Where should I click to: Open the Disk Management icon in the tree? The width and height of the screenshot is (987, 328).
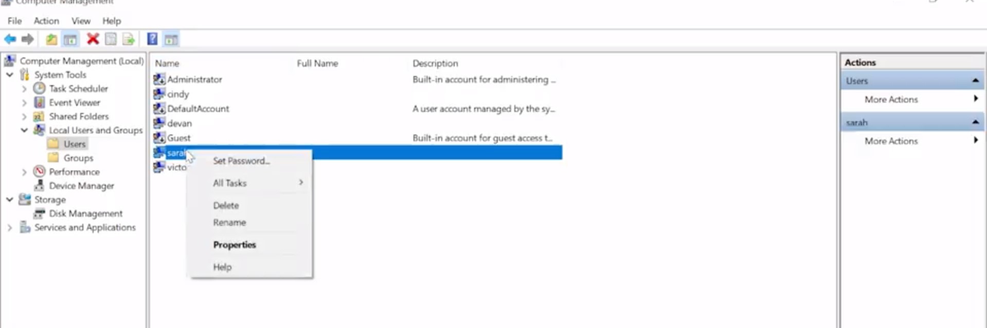pos(39,213)
